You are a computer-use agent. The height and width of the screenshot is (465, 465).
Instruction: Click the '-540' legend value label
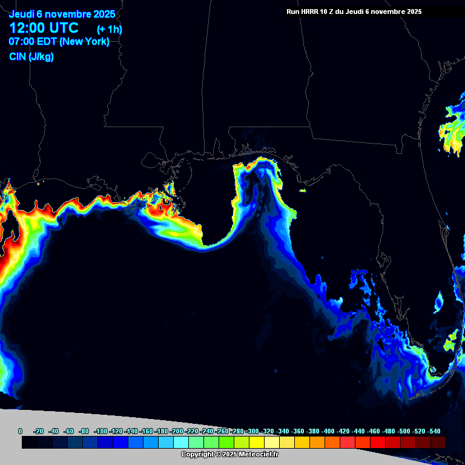pos(434,431)
